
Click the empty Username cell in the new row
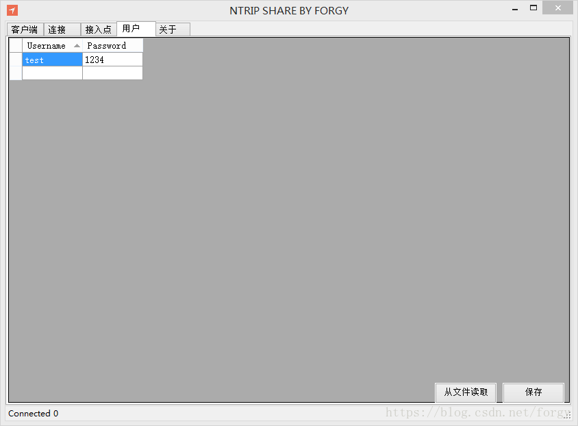tap(52, 73)
